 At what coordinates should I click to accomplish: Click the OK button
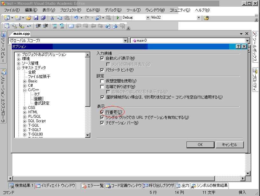coord(200,144)
